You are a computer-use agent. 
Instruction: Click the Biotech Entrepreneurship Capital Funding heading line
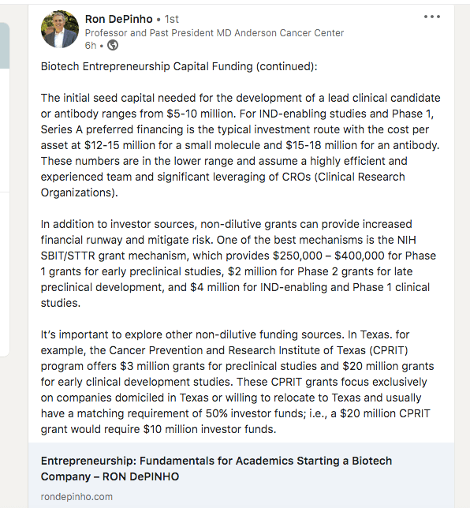179,66
